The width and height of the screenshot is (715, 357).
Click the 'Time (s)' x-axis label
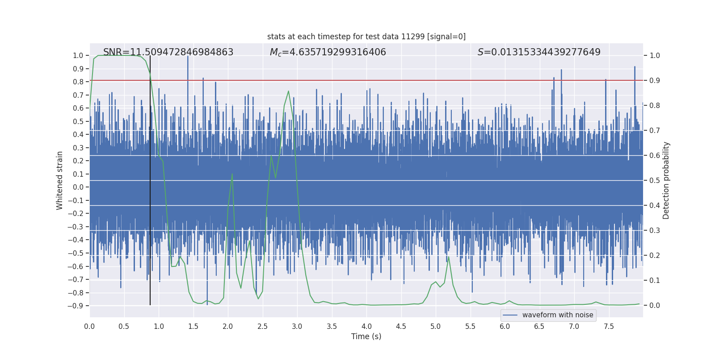366,336
